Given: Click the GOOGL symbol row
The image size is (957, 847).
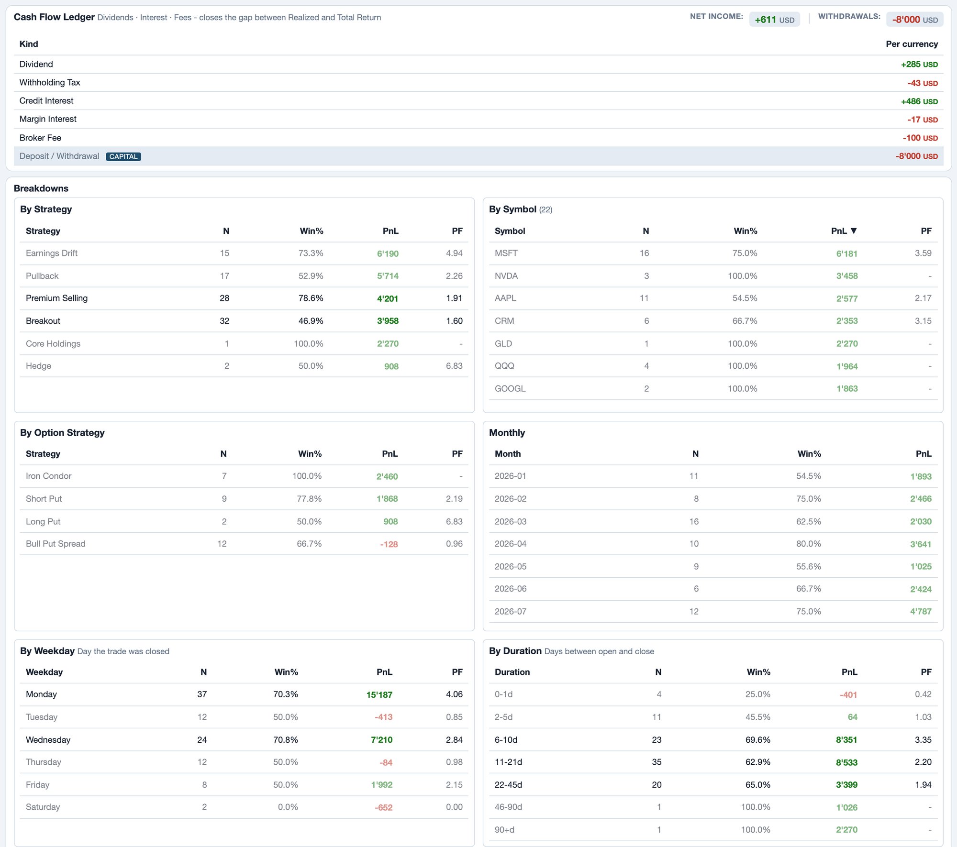Looking at the screenshot, I should (x=713, y=388).
